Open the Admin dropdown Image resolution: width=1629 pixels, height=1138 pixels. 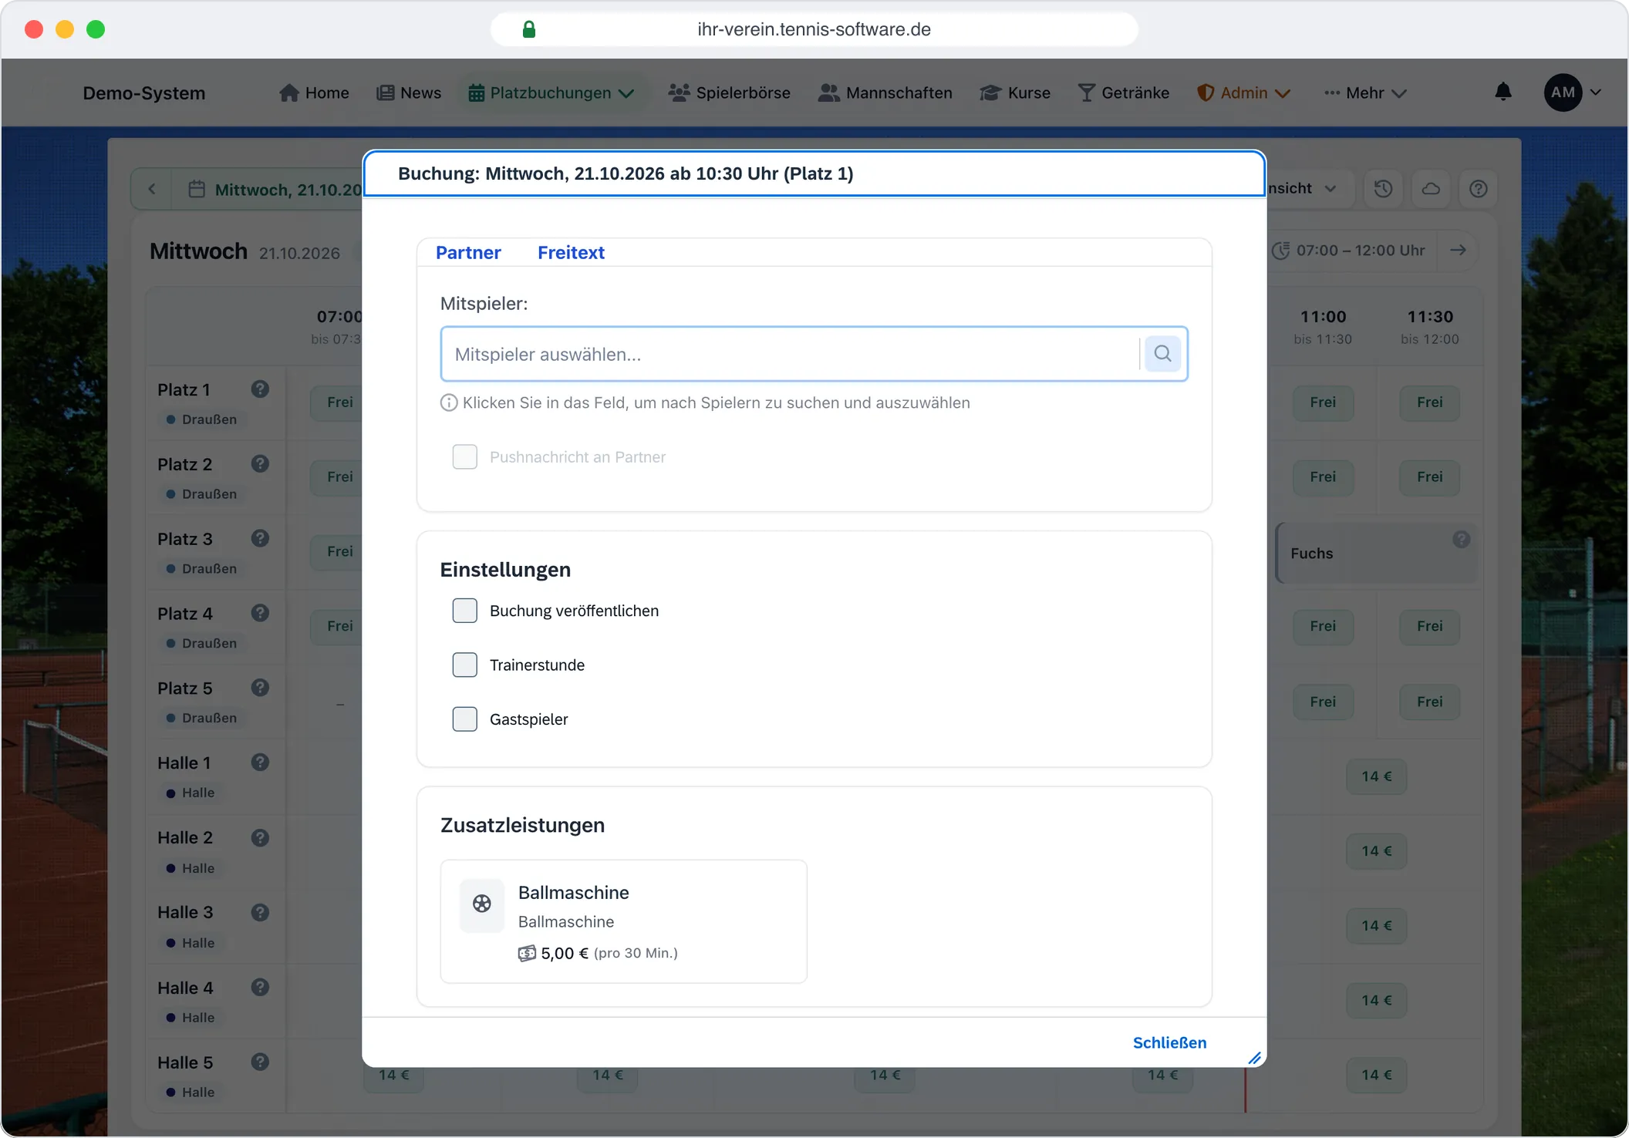point(1243,93)
